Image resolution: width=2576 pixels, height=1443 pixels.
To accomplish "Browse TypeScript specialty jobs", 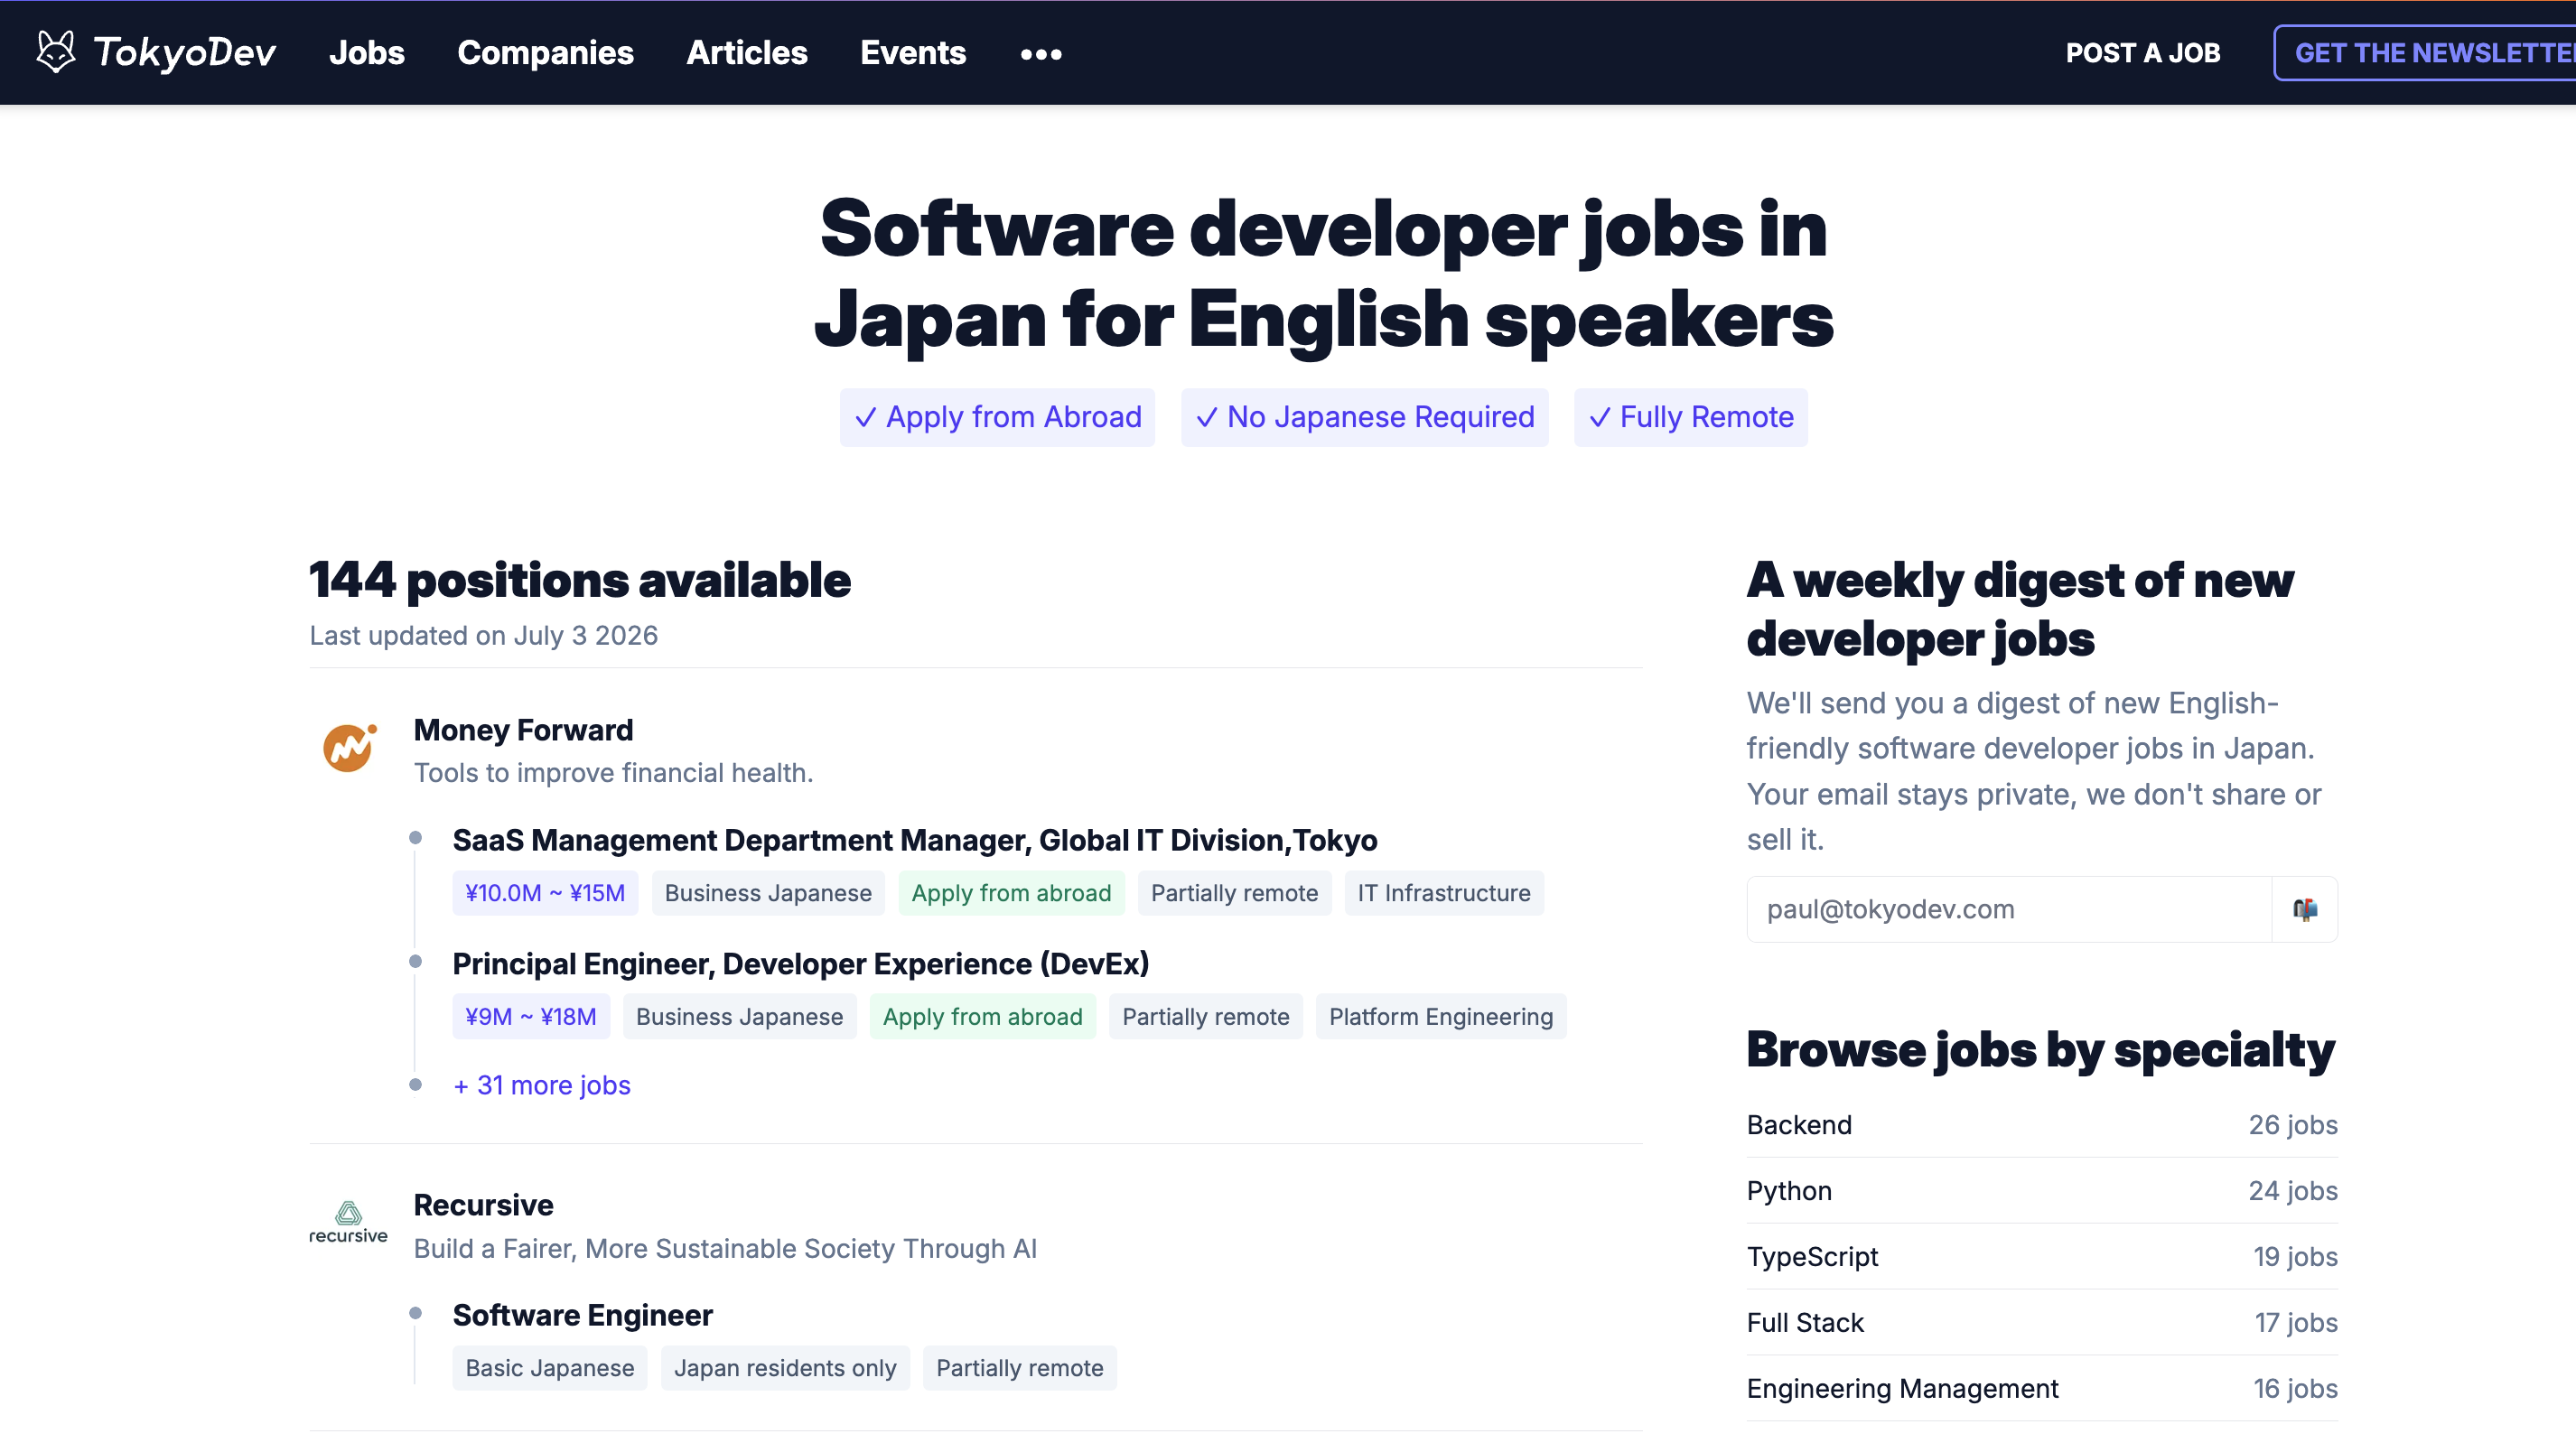I will coord(2041,1257).
